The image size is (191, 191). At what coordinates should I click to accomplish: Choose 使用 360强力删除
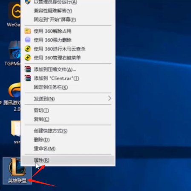[x=68, y=40]
